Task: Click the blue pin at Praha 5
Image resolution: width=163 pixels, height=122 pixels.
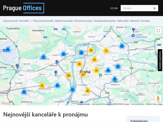Action: [x=56, y=73]
